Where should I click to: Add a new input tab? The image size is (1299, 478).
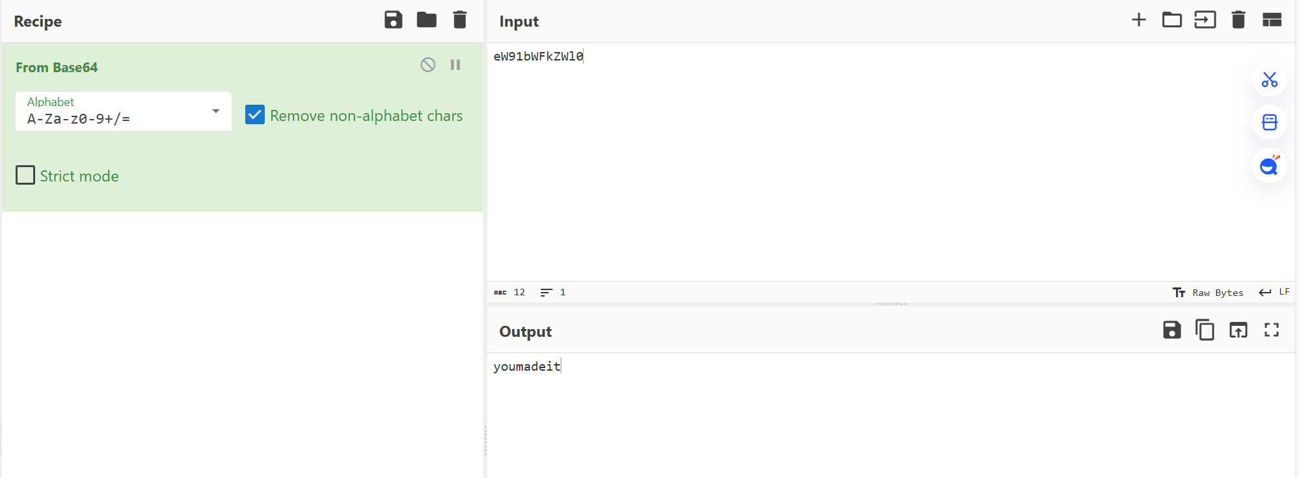1138,20
